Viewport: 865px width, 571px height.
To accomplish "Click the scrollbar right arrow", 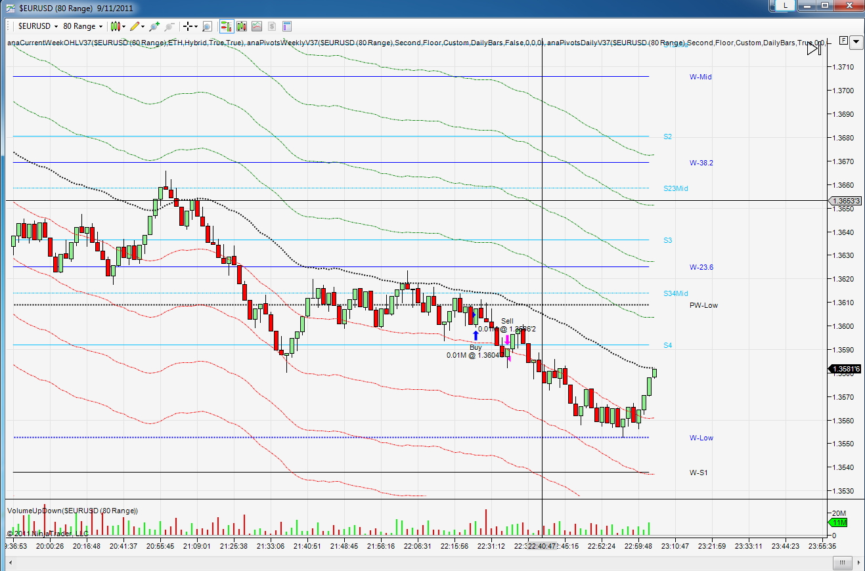I will tap(858, 562).
